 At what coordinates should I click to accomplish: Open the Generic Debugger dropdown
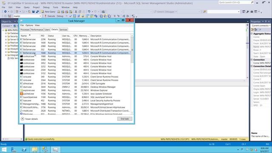(x=176, y=11)
